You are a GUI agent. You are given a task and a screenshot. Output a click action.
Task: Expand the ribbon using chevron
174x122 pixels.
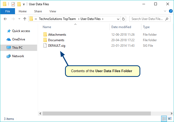(x=165, y=11)
